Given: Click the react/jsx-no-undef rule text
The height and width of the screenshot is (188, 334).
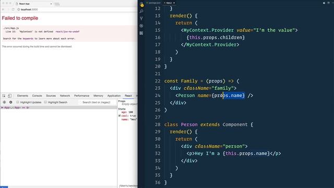Looking at the screenshot, I should click(x=67, y=31).
